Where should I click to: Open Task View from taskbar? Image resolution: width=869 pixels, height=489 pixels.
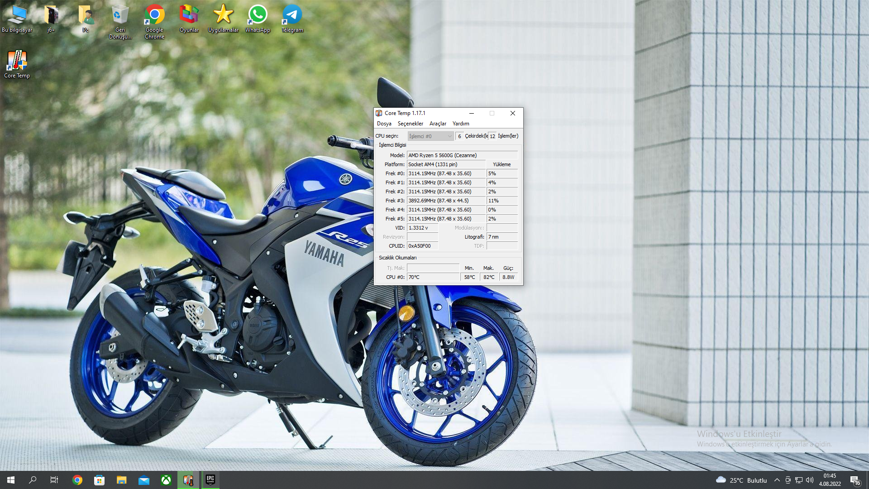pos(54,480)
